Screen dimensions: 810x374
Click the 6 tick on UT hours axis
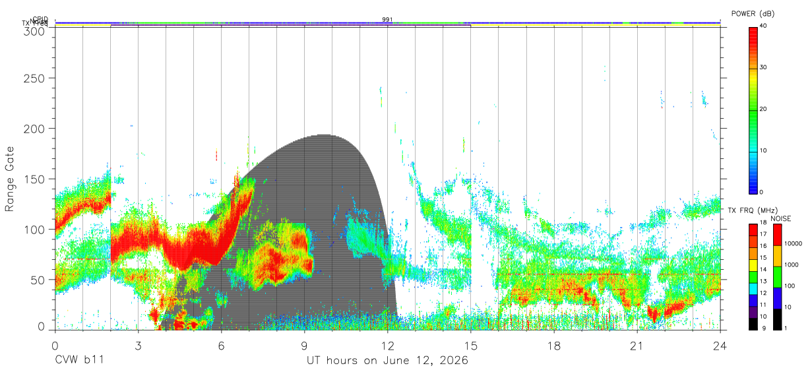tap(221, 345)
